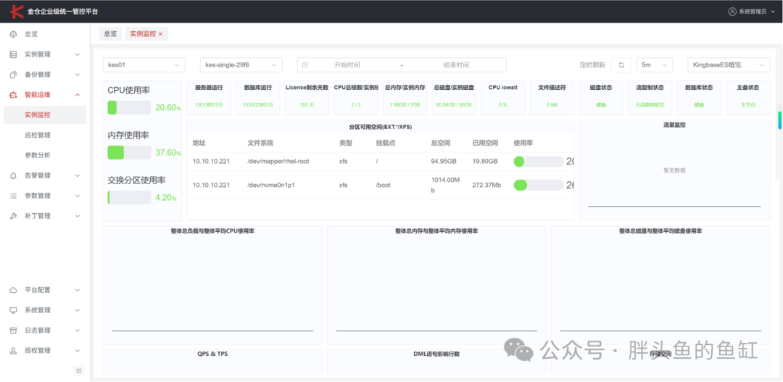Click the /dev/mapper/rhel-root cell
Screen dimensions: 783x382
pos(278,162)
